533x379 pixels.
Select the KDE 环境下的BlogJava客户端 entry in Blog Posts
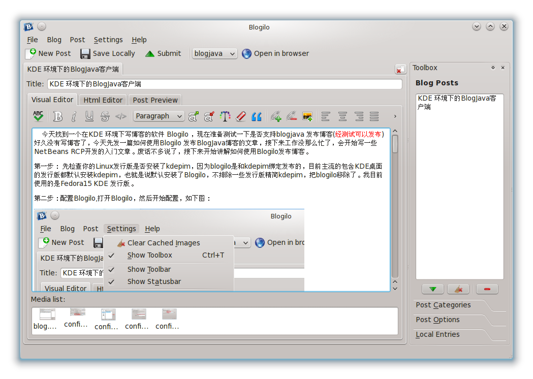point(457,102)
